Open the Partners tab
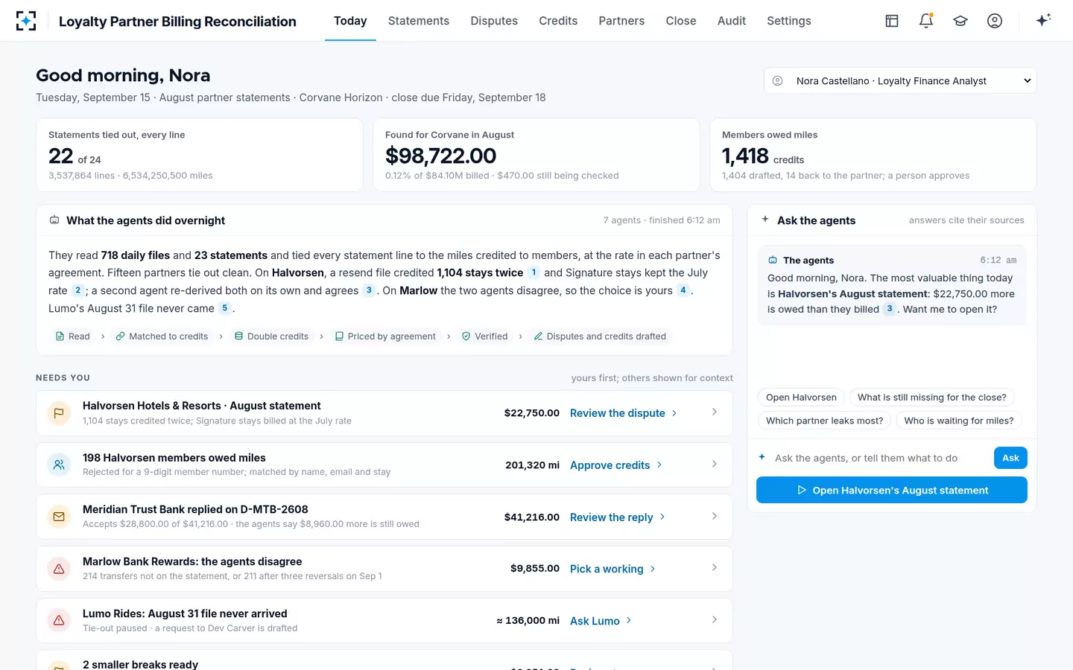Screen dimensions: 1073x670 click(x=621, y=21)
